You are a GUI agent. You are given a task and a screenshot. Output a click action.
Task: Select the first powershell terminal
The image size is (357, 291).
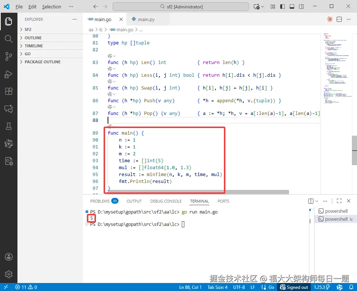tap(336, 211)
